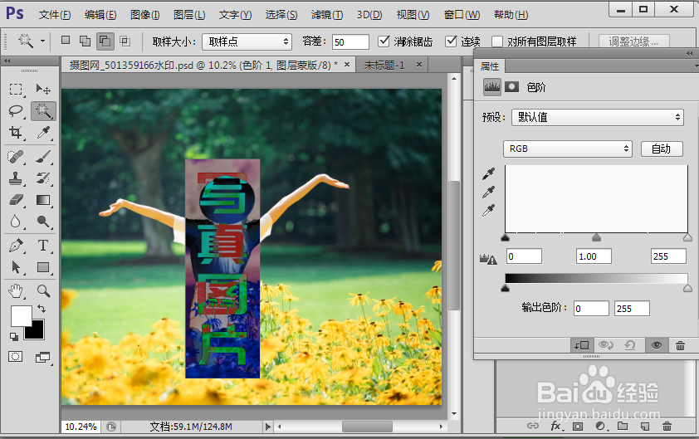Select the Hand tool
Screen dimensions: 699x439
(16, 291)
